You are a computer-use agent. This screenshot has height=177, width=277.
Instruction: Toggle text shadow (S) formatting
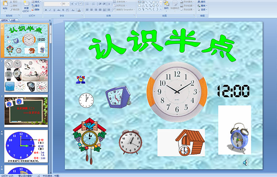pos(63,10)
